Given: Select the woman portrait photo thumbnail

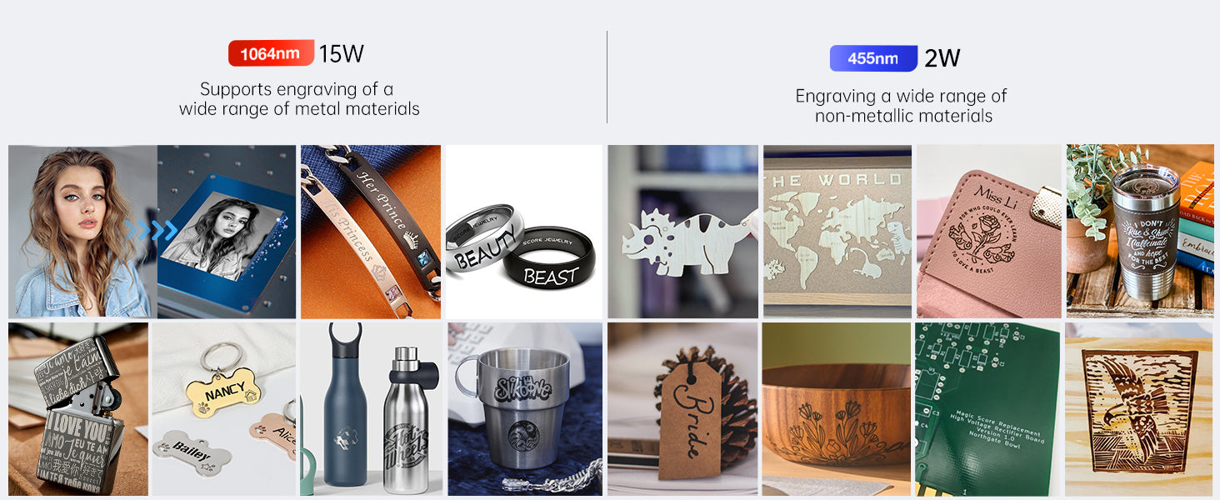Looking at the screenshot, I should [82, 232].
